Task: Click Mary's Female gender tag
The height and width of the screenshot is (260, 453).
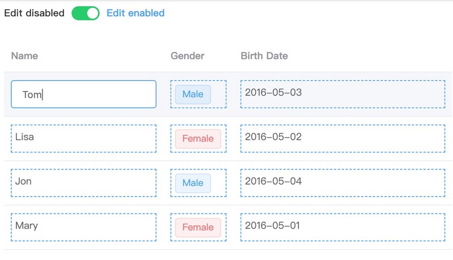Action: (198, 228)
